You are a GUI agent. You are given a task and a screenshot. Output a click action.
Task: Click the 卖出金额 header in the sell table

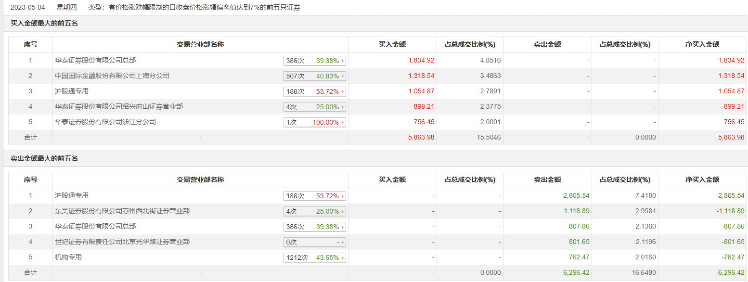pyautogui.click(x=547, y=180)
